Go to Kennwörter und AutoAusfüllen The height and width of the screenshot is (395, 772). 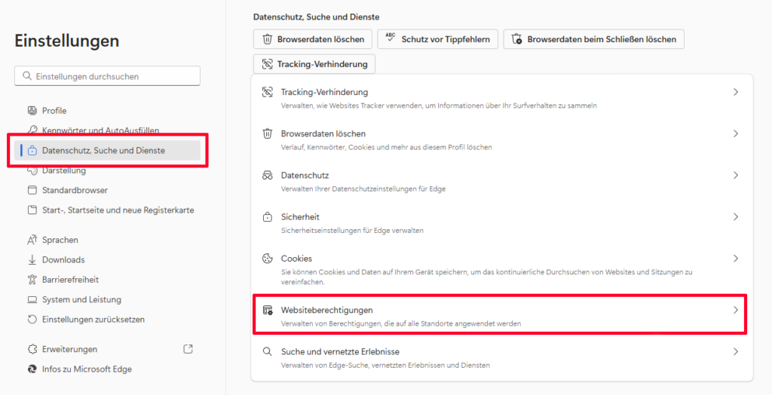coord(100,130)
